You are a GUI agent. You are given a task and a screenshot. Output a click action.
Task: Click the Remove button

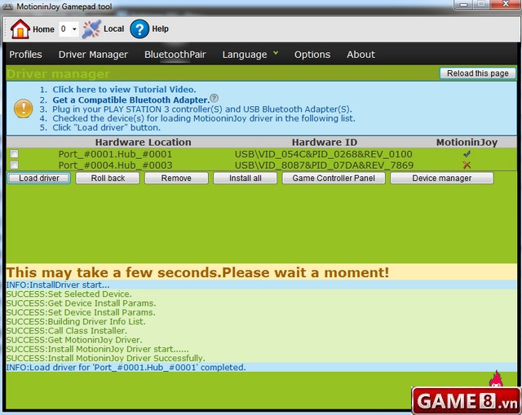pos(176,178)
